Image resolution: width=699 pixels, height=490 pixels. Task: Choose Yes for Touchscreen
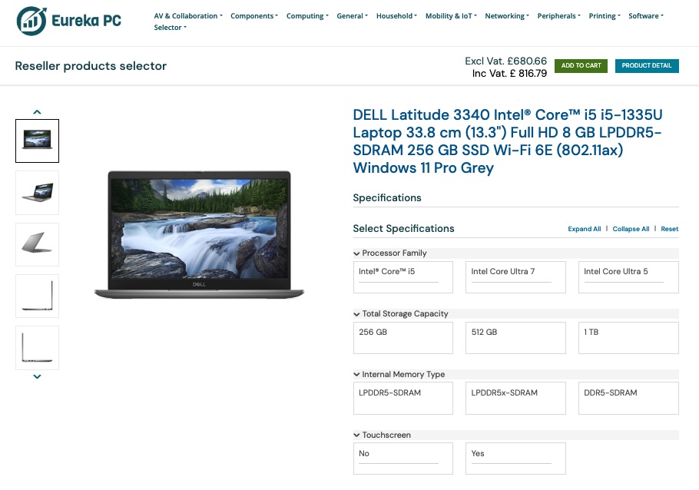tap(515, 459)
